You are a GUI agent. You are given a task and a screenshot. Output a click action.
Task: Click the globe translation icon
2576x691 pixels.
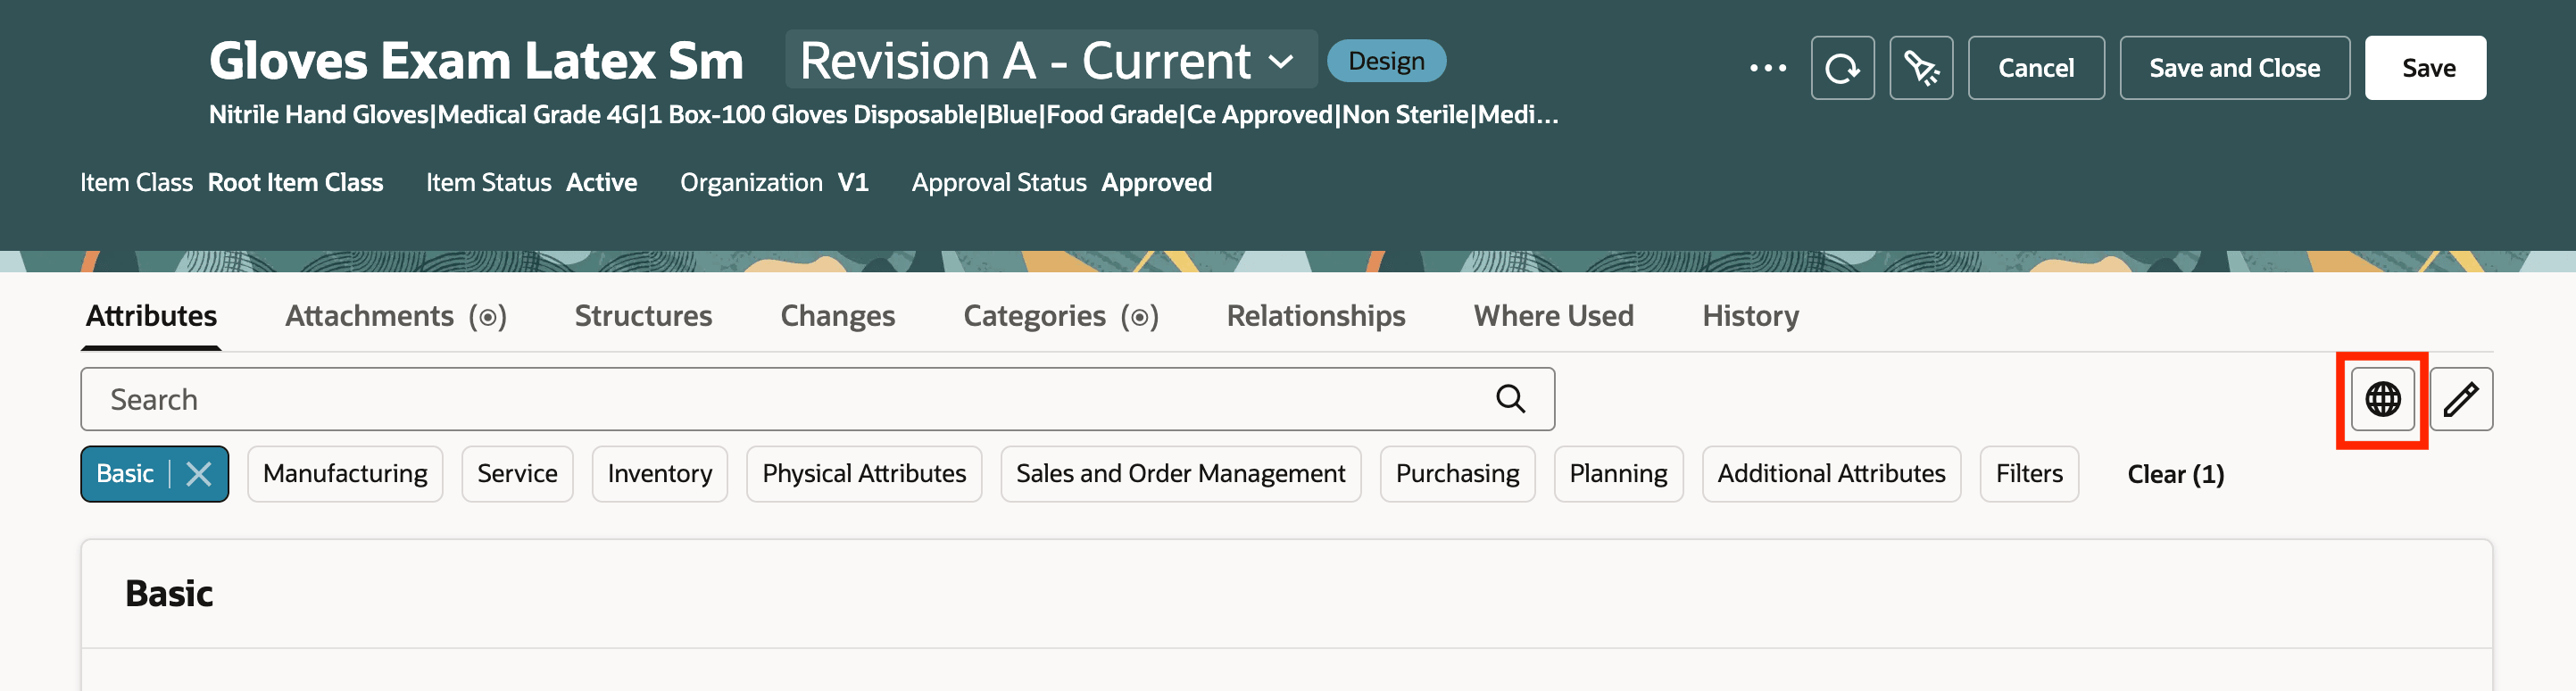point(2382,399)
